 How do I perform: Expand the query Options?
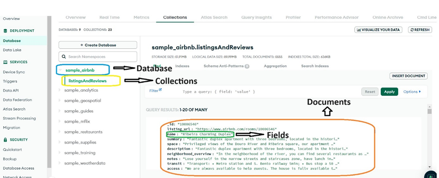point(412,92)
